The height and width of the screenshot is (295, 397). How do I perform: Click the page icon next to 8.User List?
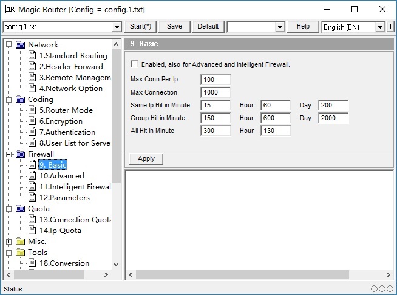tap(32, 143)
